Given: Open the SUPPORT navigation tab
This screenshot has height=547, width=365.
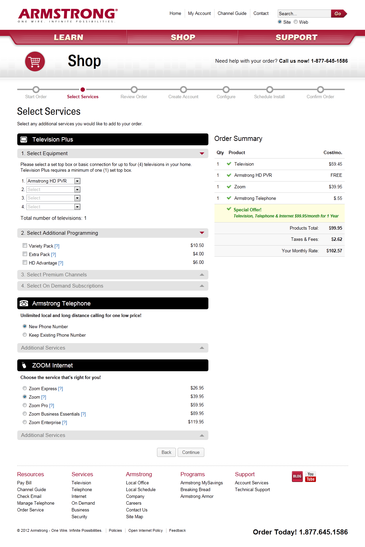Looking at the screenshot, I should click(296, 38).
